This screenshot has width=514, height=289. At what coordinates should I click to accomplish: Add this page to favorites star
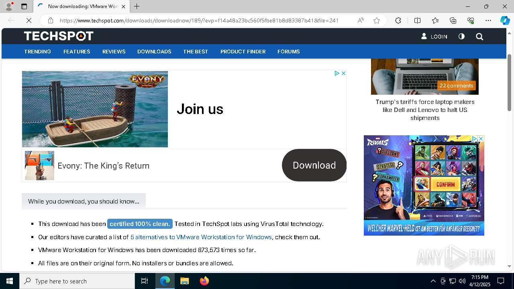(x=377, y=20)
